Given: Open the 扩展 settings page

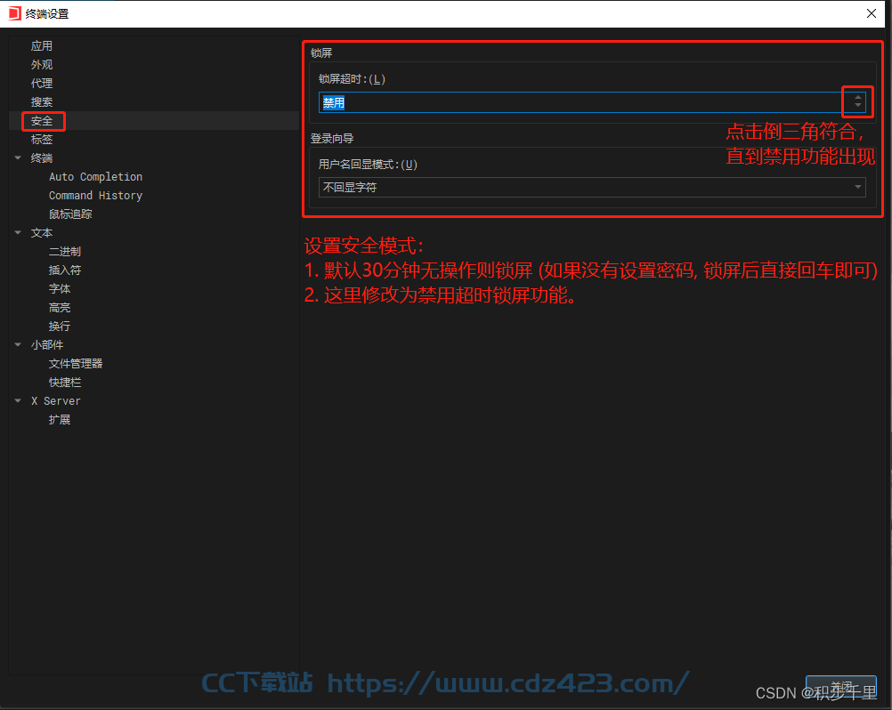Looking at the screenshot, I should point(59,420).
